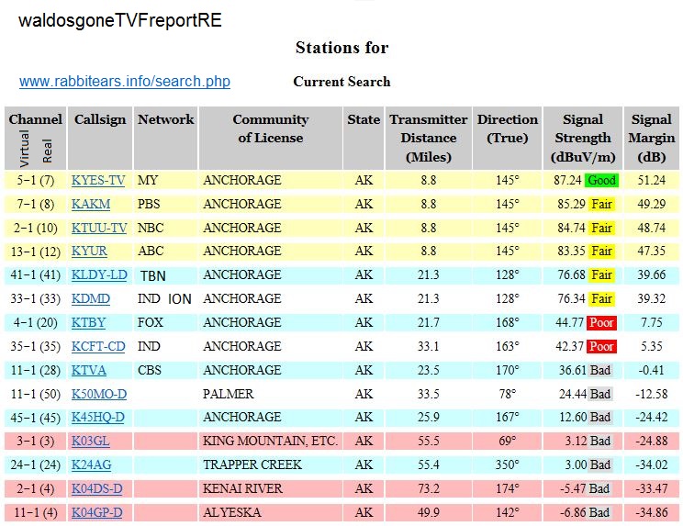Viewport: 683px width, 526px height.
Task: Open the K50MO-D Palmer station link
Action: tap(99, 394)
